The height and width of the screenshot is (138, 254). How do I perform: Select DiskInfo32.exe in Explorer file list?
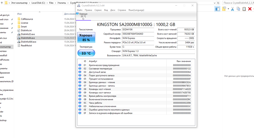pyautogui.click(x=28, y=34)
